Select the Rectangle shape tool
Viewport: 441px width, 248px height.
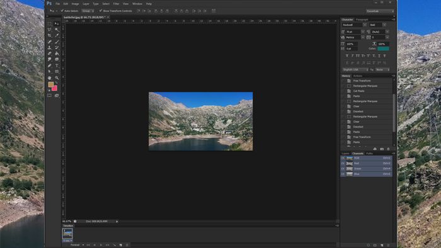57,71
